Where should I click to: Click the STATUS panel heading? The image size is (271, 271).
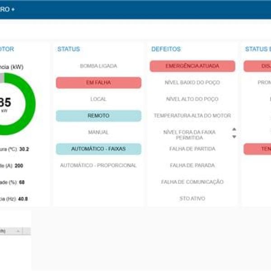coord(69,49)
